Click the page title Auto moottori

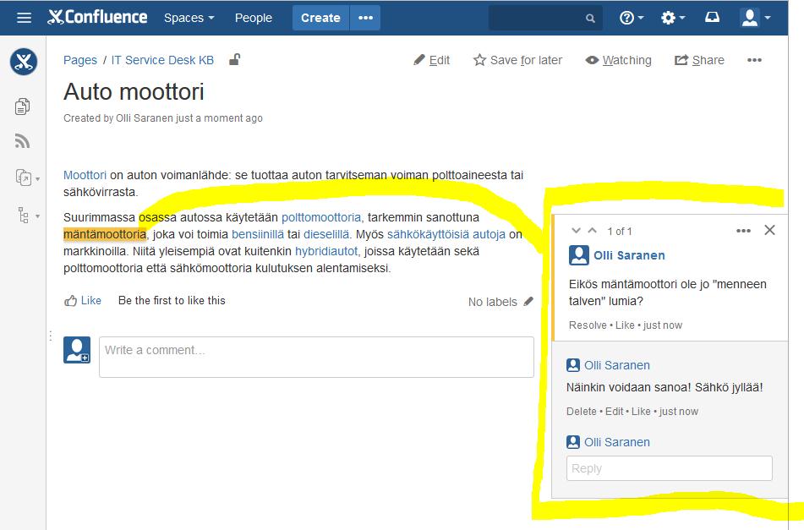[x=134, y=92]
